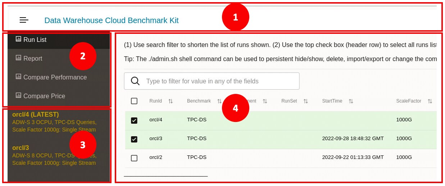This screenshot has width=445, height=186.
Task: Click the chart icon beside Run List
Action: (18, 39)
